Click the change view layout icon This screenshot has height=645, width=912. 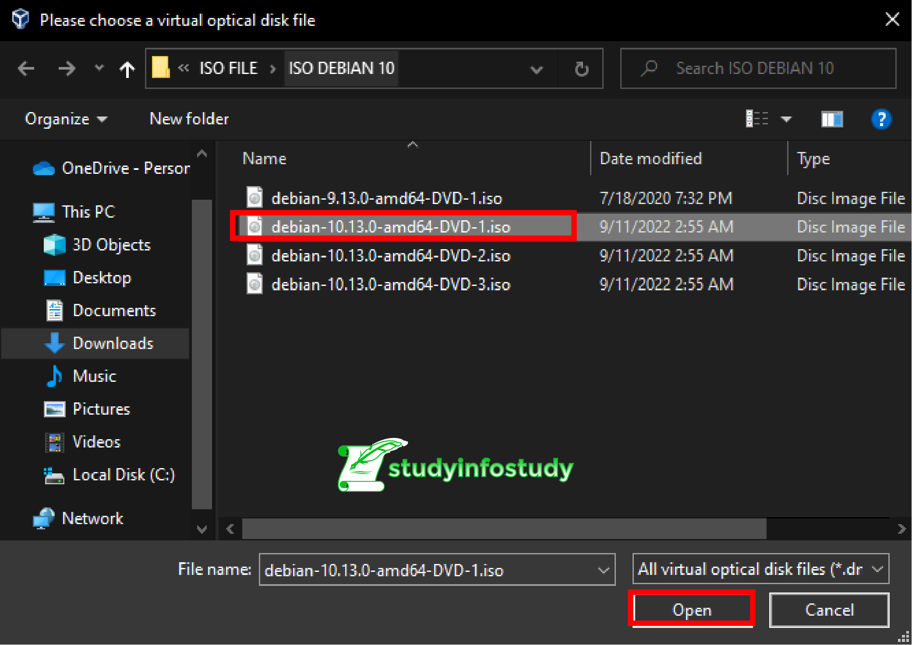[757, 119]
